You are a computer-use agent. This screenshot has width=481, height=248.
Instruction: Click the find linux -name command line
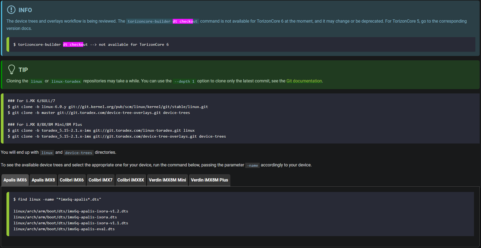pos(57,199)
